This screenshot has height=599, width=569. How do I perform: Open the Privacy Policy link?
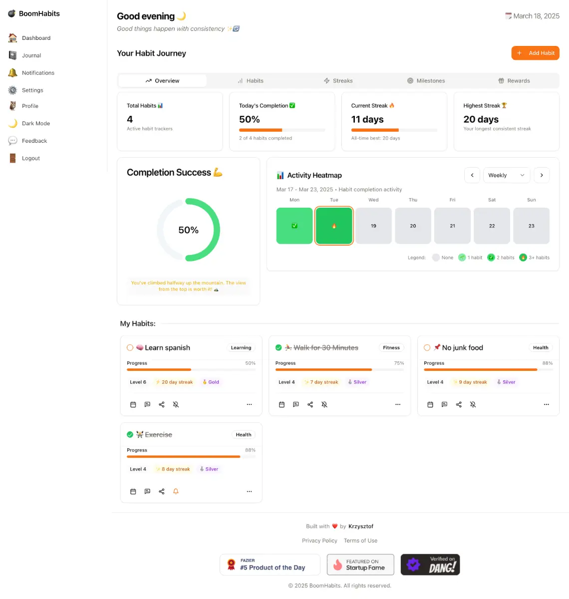click(319, 541)
